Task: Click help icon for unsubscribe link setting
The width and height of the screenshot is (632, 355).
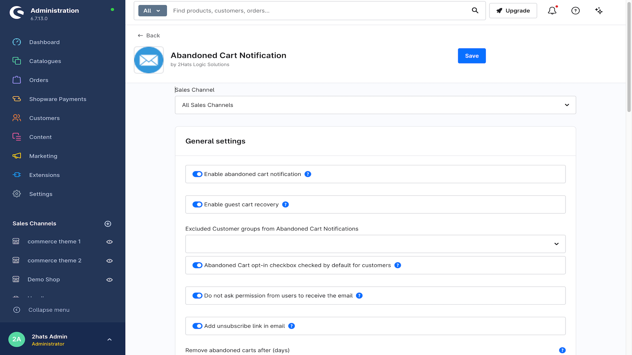Action: coord(291,326)
